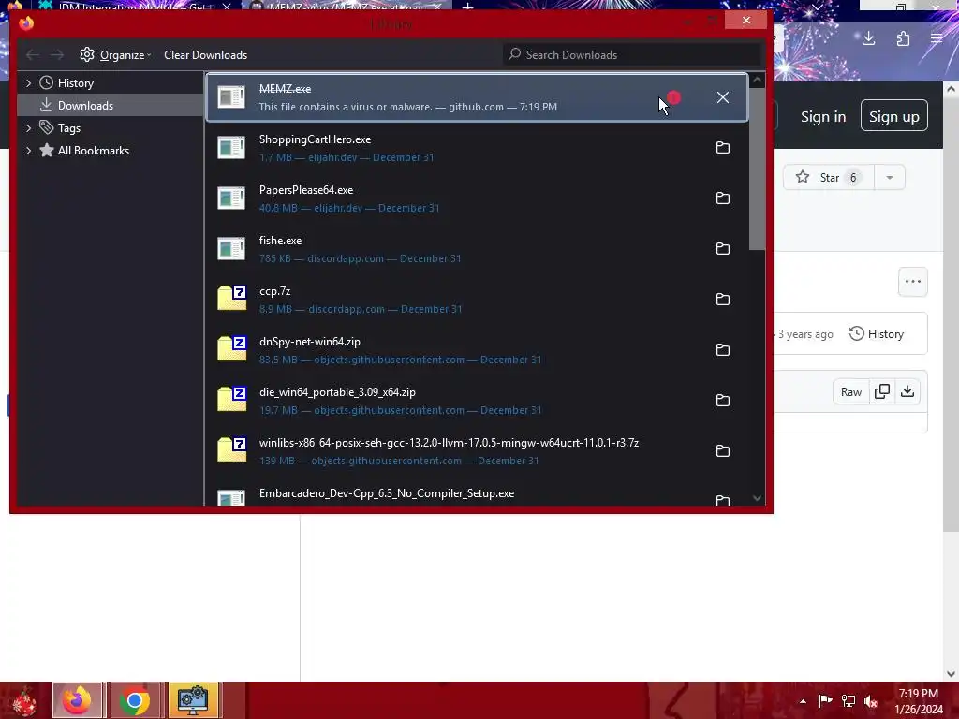Show PapersPlease64.exe in folder
The image size is (959, 719).
(x=722, y=198)
